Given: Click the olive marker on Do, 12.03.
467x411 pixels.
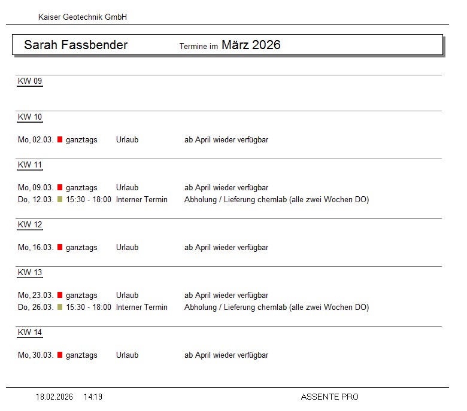Looking at the screenshot, I should [60, 200].
